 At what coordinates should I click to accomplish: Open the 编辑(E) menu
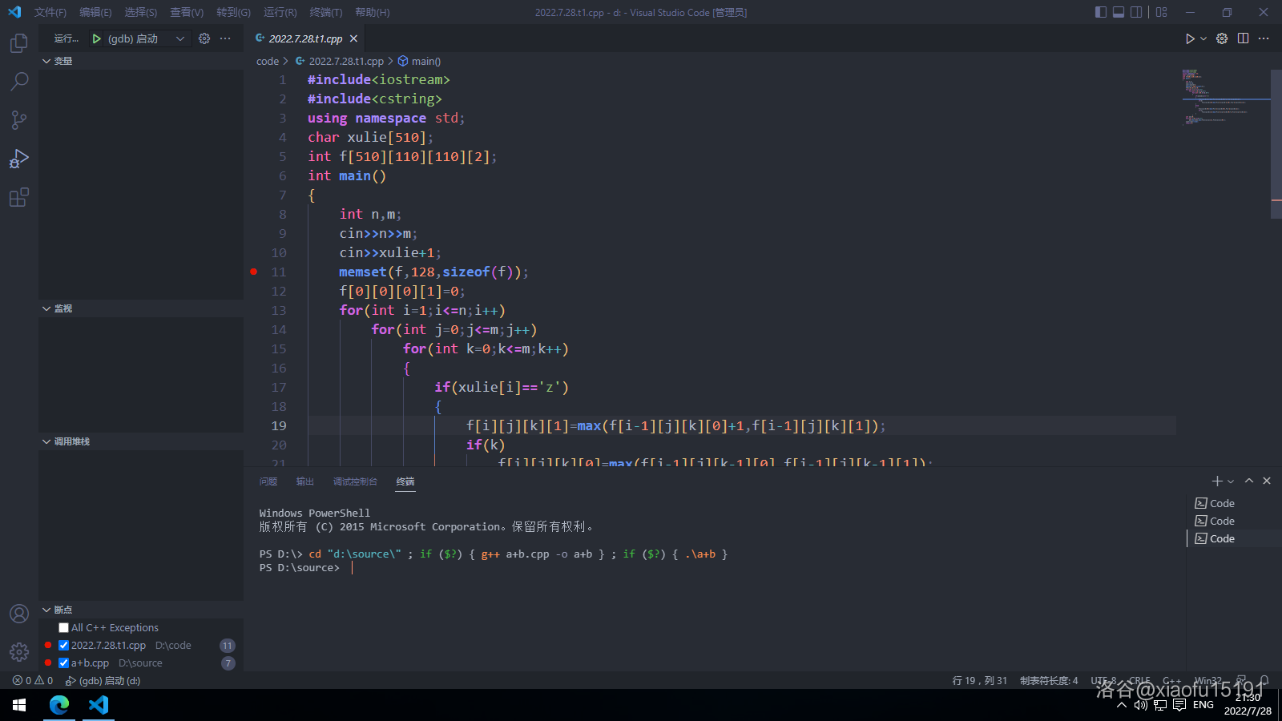[95, 12]
